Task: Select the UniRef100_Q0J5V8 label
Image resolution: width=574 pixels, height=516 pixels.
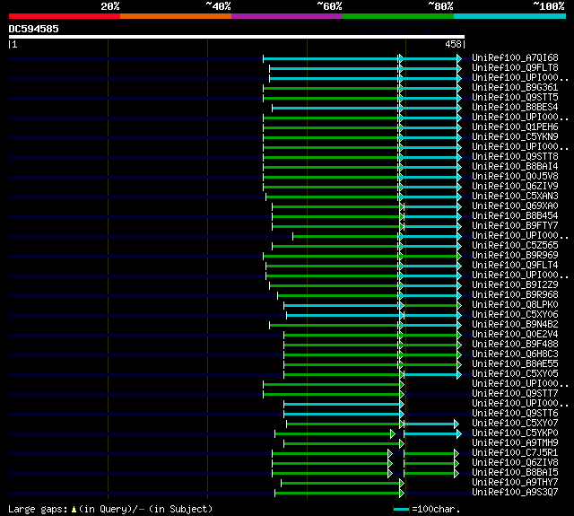Action: point(515,177)
